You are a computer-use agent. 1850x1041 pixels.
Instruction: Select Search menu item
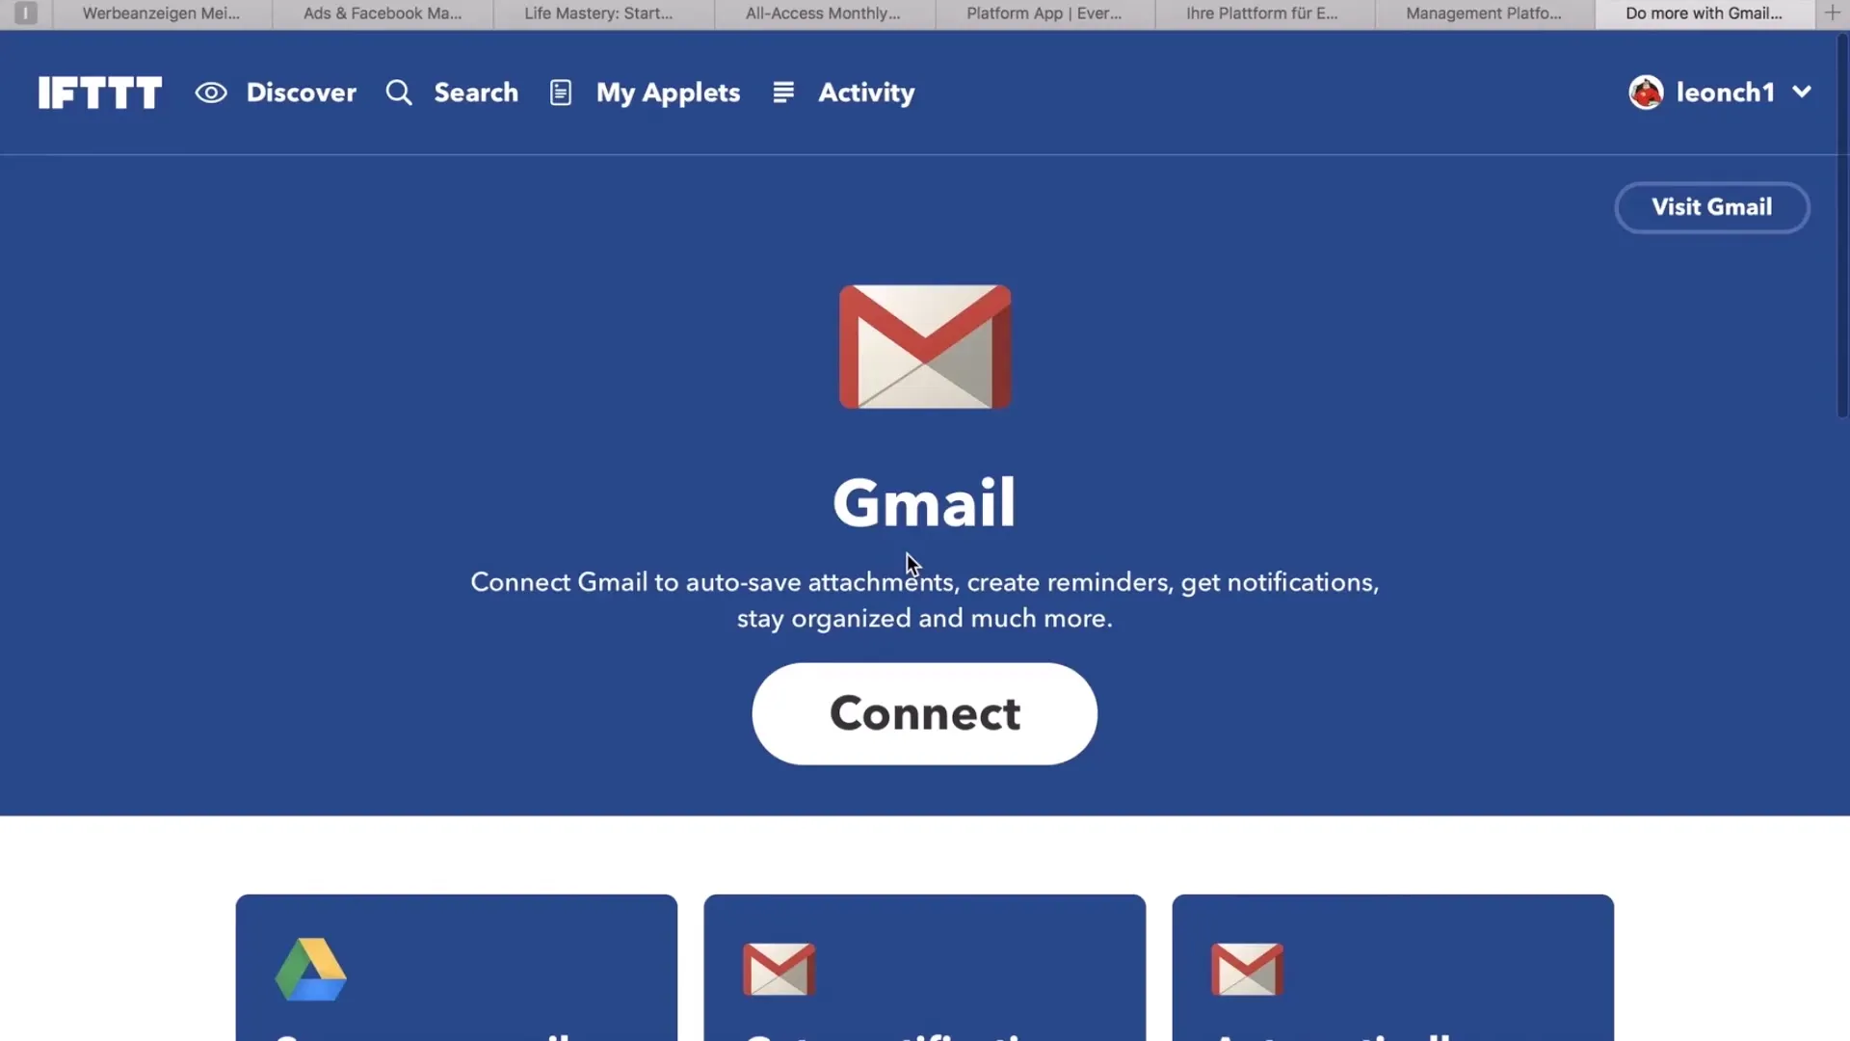450,91
